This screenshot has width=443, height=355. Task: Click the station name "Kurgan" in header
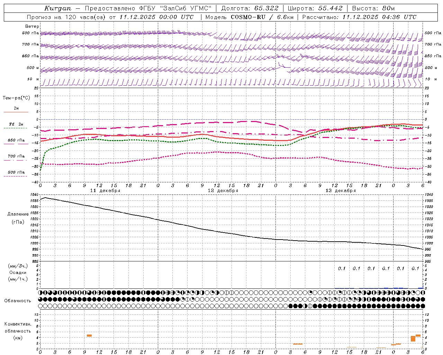point(58,8)
